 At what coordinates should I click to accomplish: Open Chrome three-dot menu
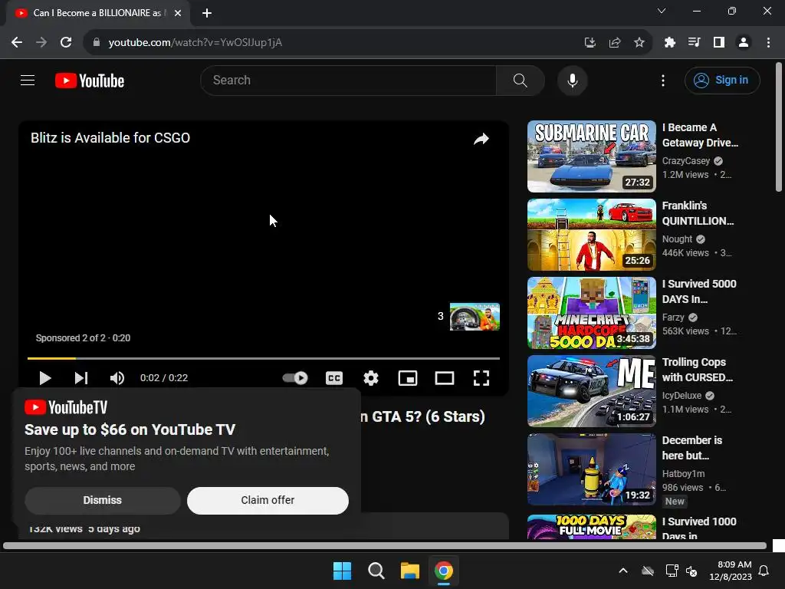click(x=768, y=43)
